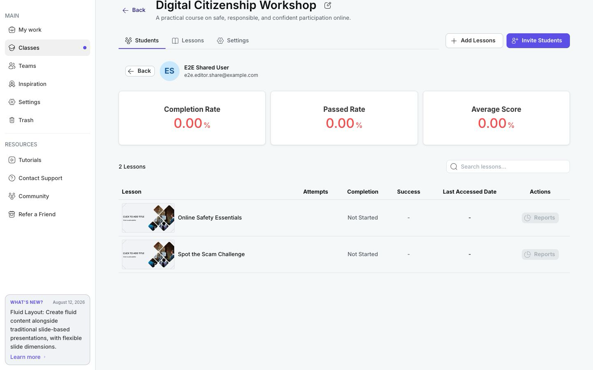
Task: Open the Online Safety Essentials lesson thumbnail
Action: point(148,218)
